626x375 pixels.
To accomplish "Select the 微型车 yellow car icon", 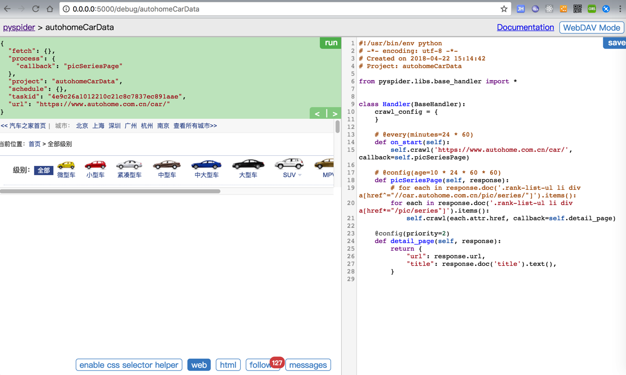I will 66,165.
